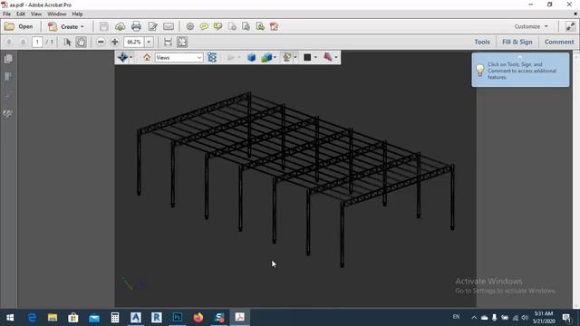Click the upload to cloud icon
Screen dimensions: 580x326
pyautogui.click(x=120, y=26)
